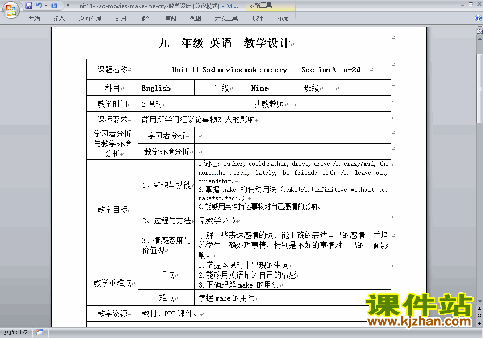Click the 教学时间 label cell
This screenshot has width=483, height=339.
coord(112,104)
